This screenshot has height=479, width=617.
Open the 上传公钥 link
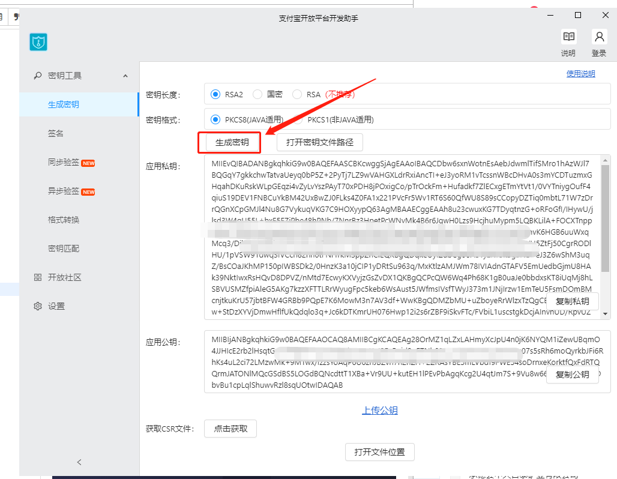pyautogui.click(x=380, y=411)
